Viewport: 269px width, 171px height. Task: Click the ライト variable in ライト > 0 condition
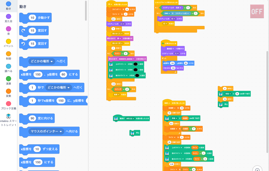[117, 54]
